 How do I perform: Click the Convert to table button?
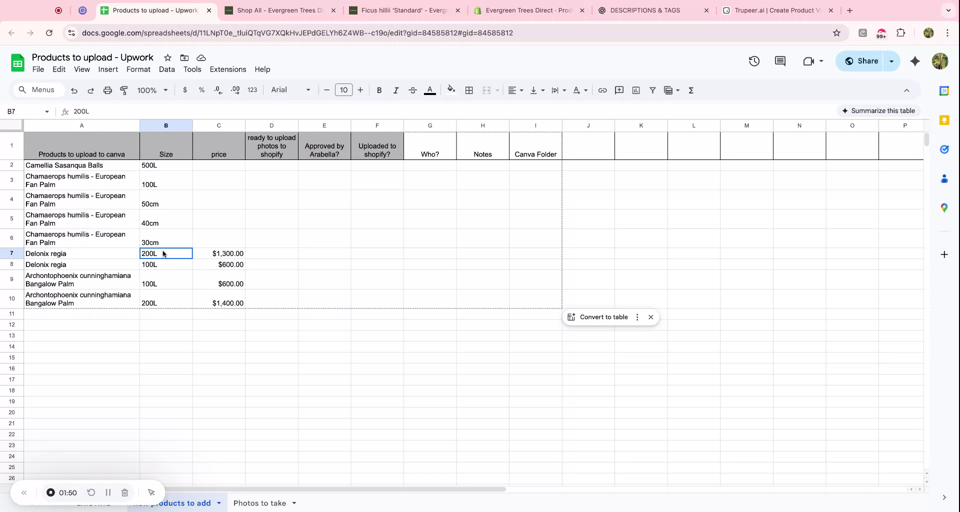(603, 317)
